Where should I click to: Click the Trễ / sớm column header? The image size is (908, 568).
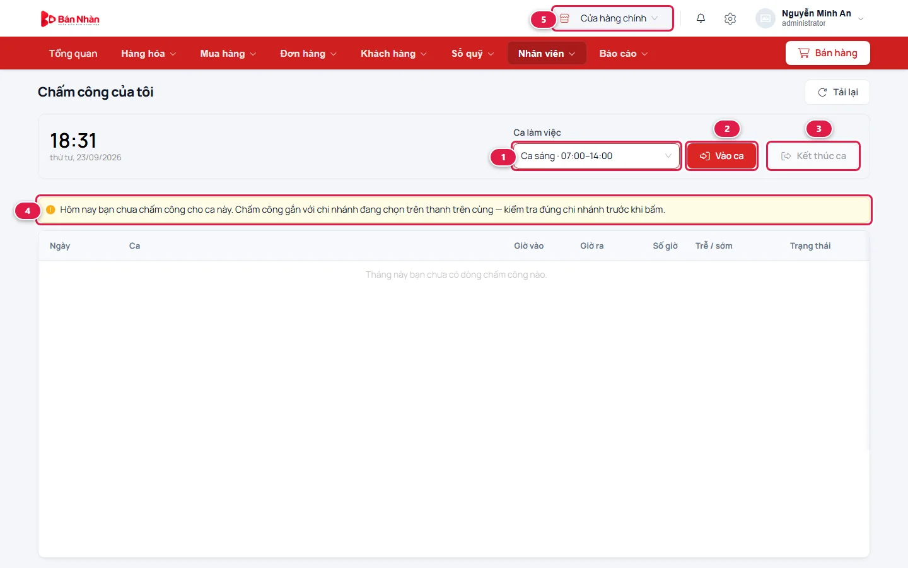pyautogui.click(x=714, y=246)
